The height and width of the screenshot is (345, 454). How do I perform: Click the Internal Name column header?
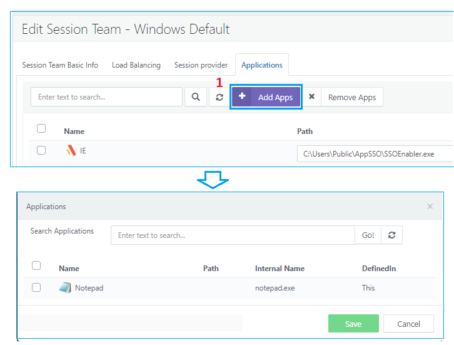[280, 269]
